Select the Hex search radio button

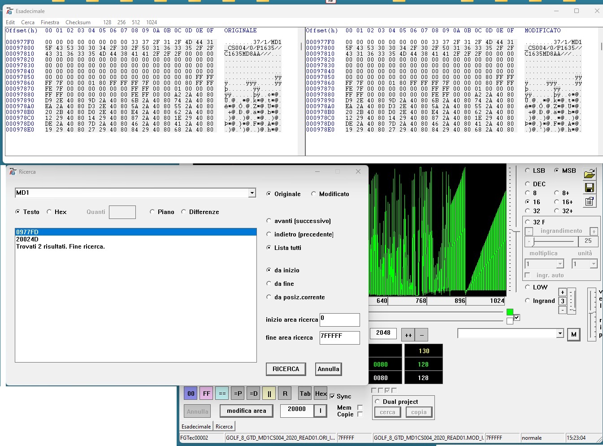49,212
